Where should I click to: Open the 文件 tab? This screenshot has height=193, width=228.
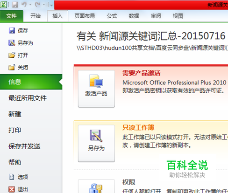coord(12,16)
